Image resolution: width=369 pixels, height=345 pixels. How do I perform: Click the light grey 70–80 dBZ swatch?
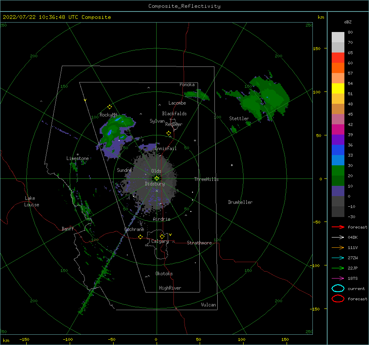click(338, 37)
